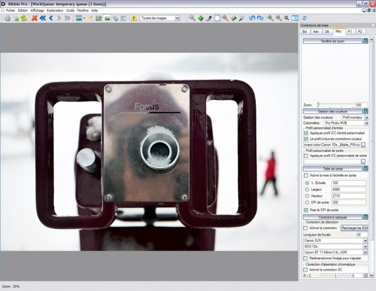
Task: Open the Toutes les images dropdown
Action: (178, 18)
